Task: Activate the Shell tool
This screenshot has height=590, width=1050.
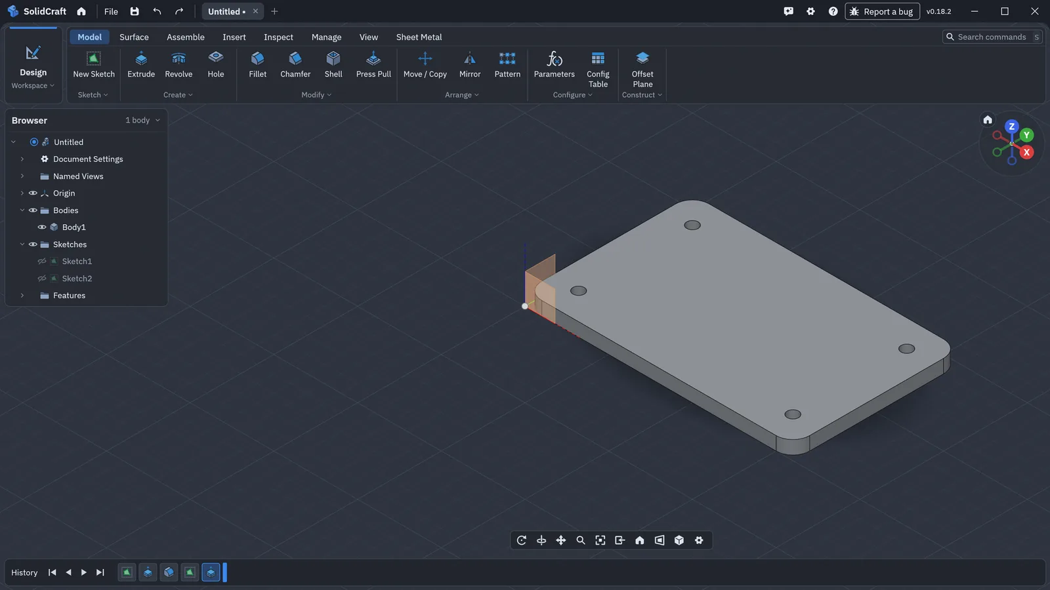Action: click(x=333, y=65)
